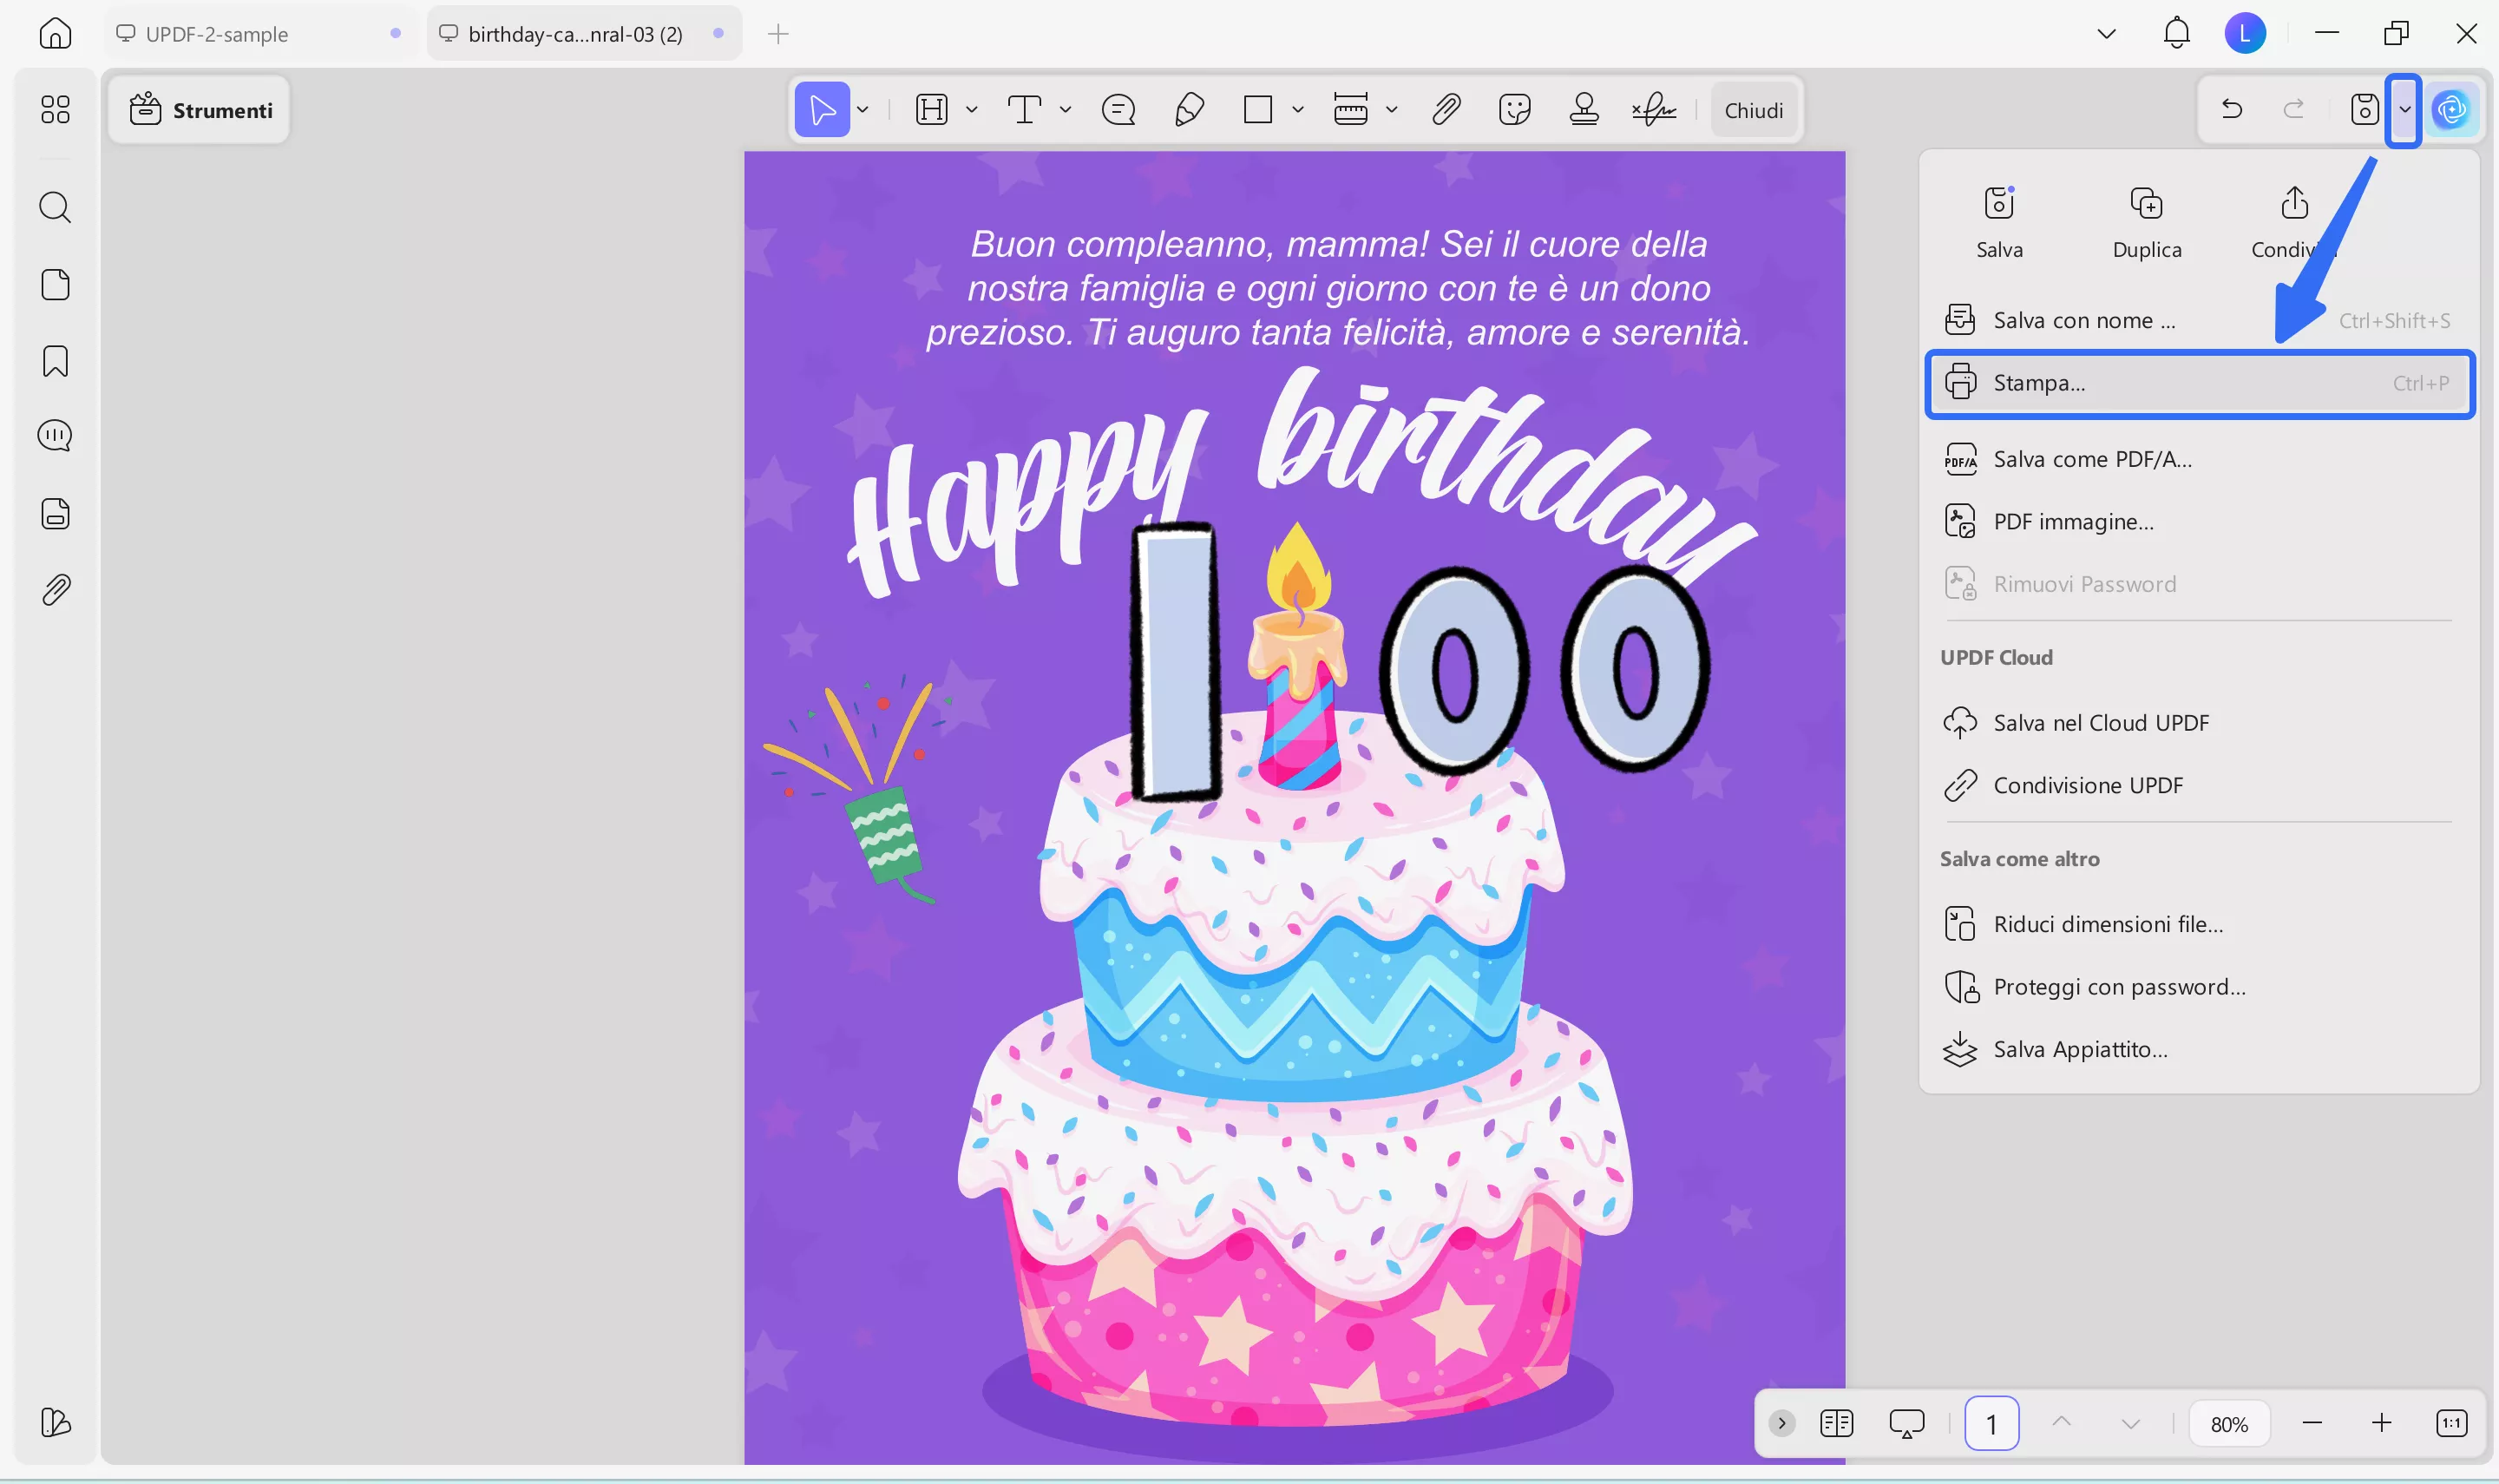The width and height of the screenshot is (2499, 1484).
Task: Select the Sticker tool in the toolbar
Action: [1513, 109]
